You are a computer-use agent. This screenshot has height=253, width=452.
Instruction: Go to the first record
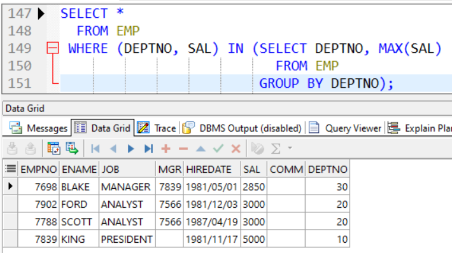(95, 149)
